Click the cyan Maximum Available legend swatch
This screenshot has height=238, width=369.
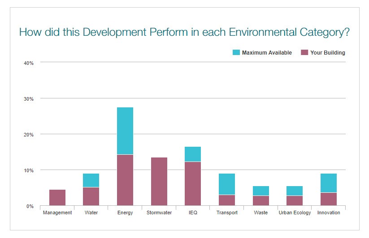point(236,53)
